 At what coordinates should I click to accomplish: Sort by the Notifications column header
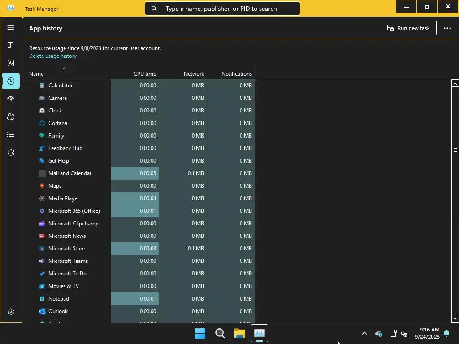click(x=231, y=72)
